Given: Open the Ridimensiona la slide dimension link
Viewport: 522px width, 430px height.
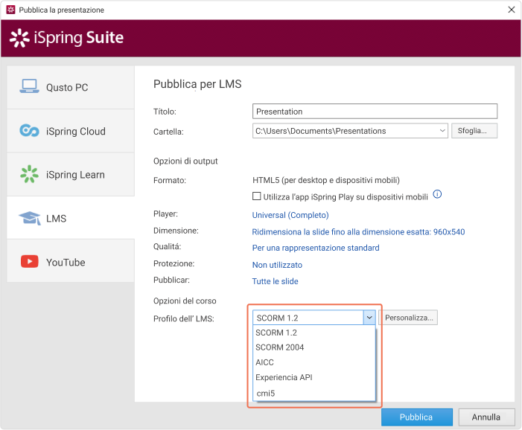Looking at the screenshot, I should [x=358, y=232].
